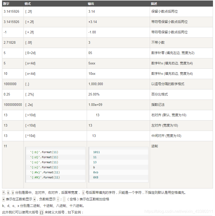This screenshot has width=215, height=216.
Task: Select the description 进制
Action: coord(155,146)
